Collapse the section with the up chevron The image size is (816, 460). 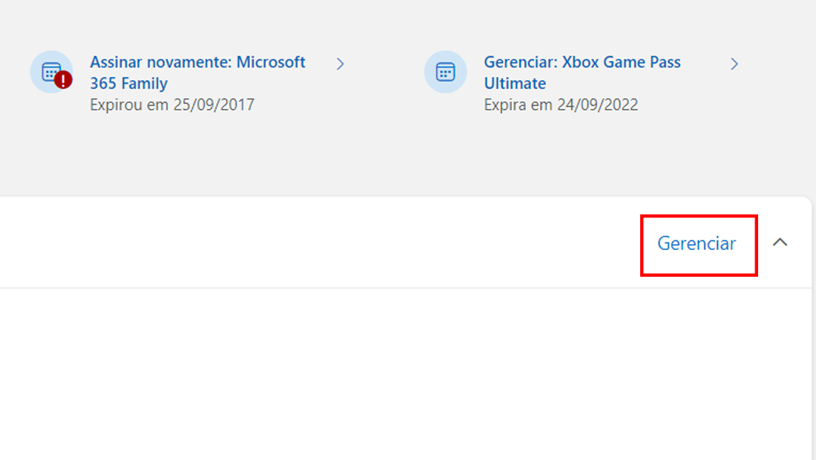pyautogui.click(x=780, y=243)
